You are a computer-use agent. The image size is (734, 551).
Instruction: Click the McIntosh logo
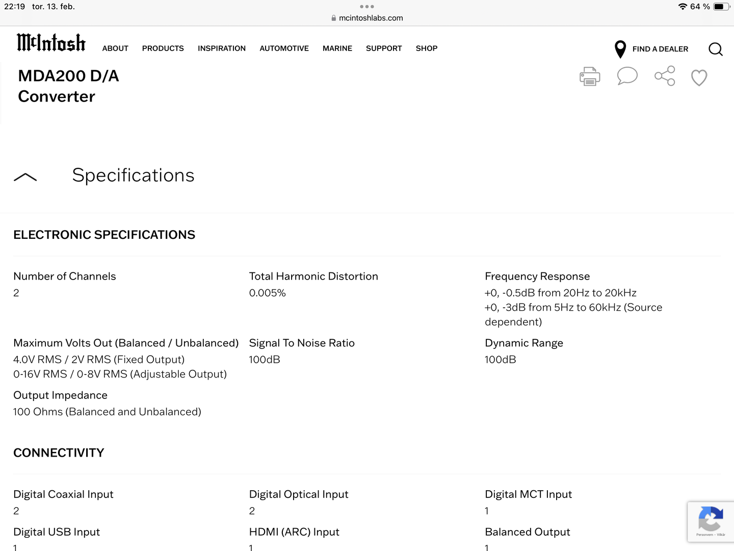51,43
